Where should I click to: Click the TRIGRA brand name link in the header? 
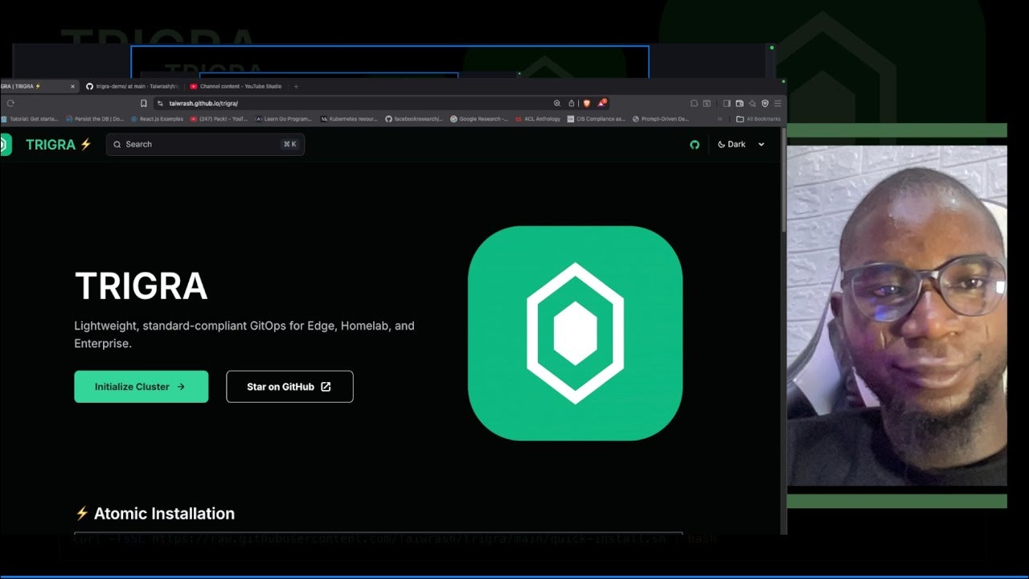(x=59, y=145)
